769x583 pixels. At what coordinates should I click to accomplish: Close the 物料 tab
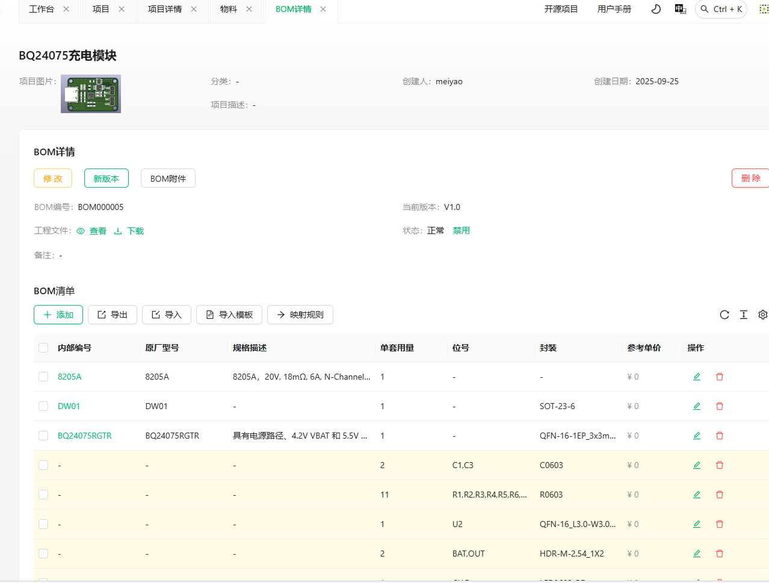pos(249,9)
